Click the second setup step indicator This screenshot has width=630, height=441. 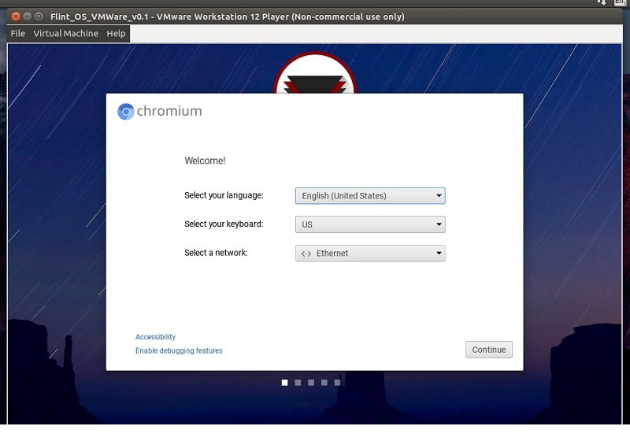298,383
